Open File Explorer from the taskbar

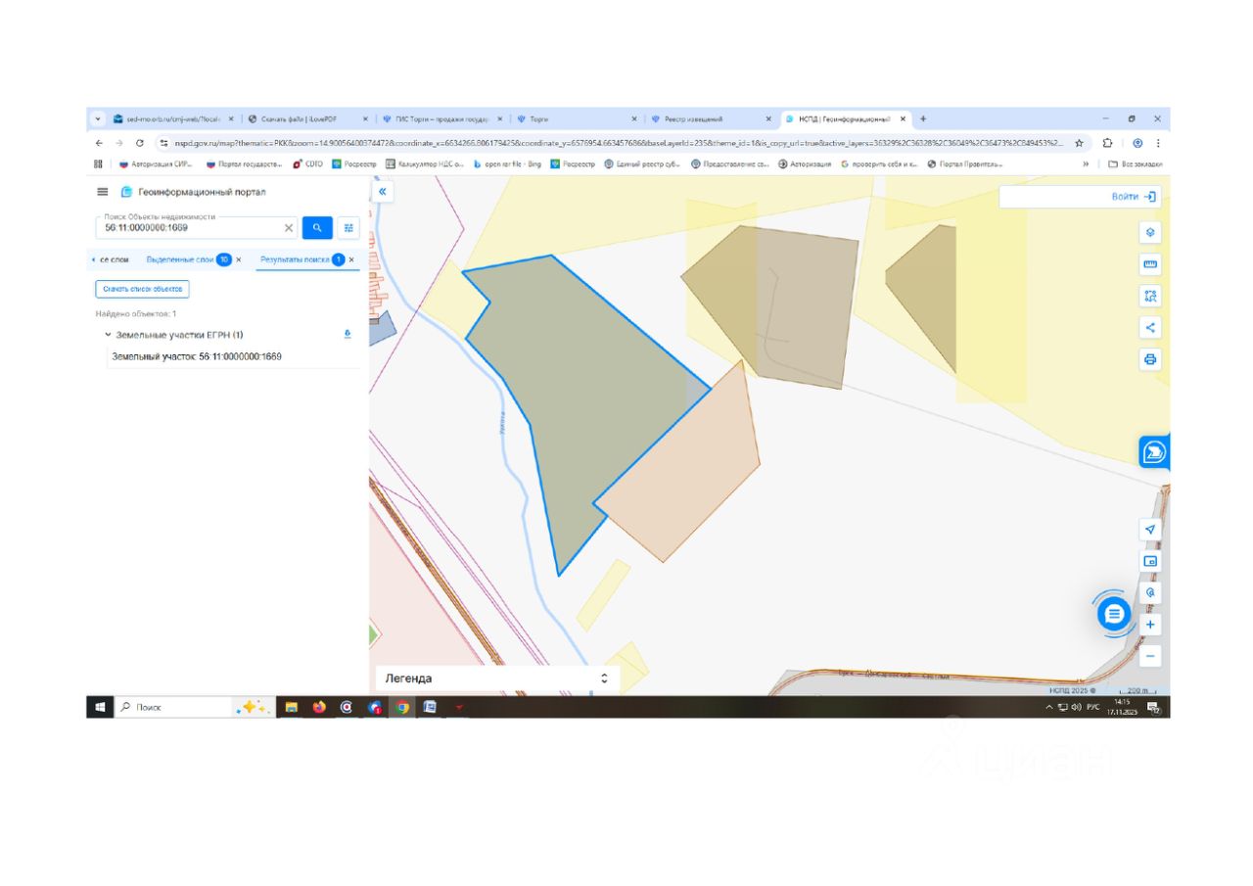tap(291, 707)
